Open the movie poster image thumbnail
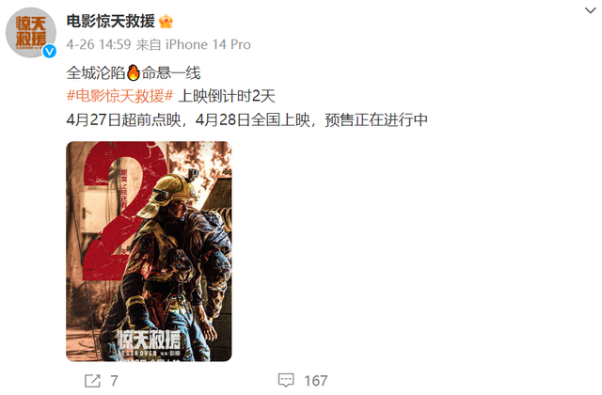The height and width of the screenshot is (395, 602). pyautogui.click(x=149, y=251)
